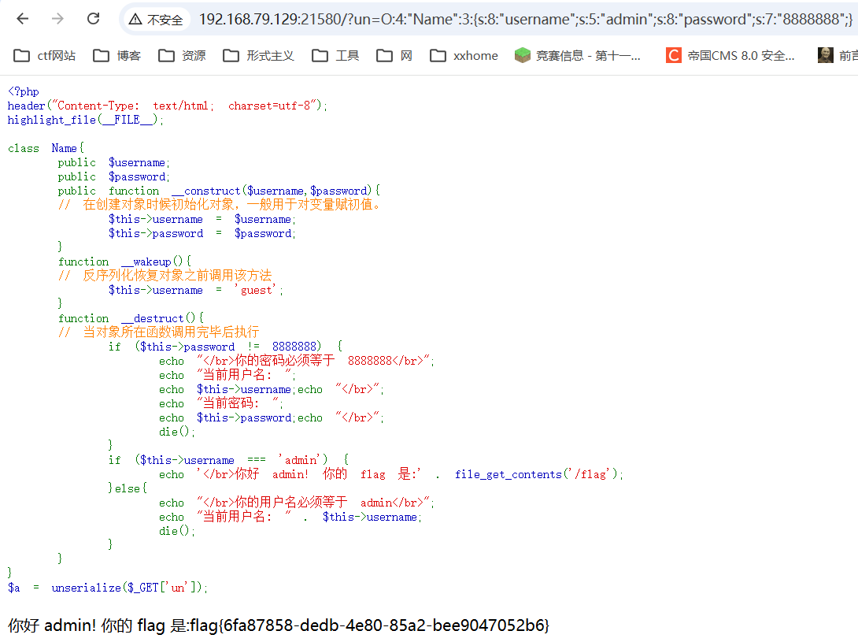
Task: Click the 'class Name{' code line
Action: click(x=46, y=148)
